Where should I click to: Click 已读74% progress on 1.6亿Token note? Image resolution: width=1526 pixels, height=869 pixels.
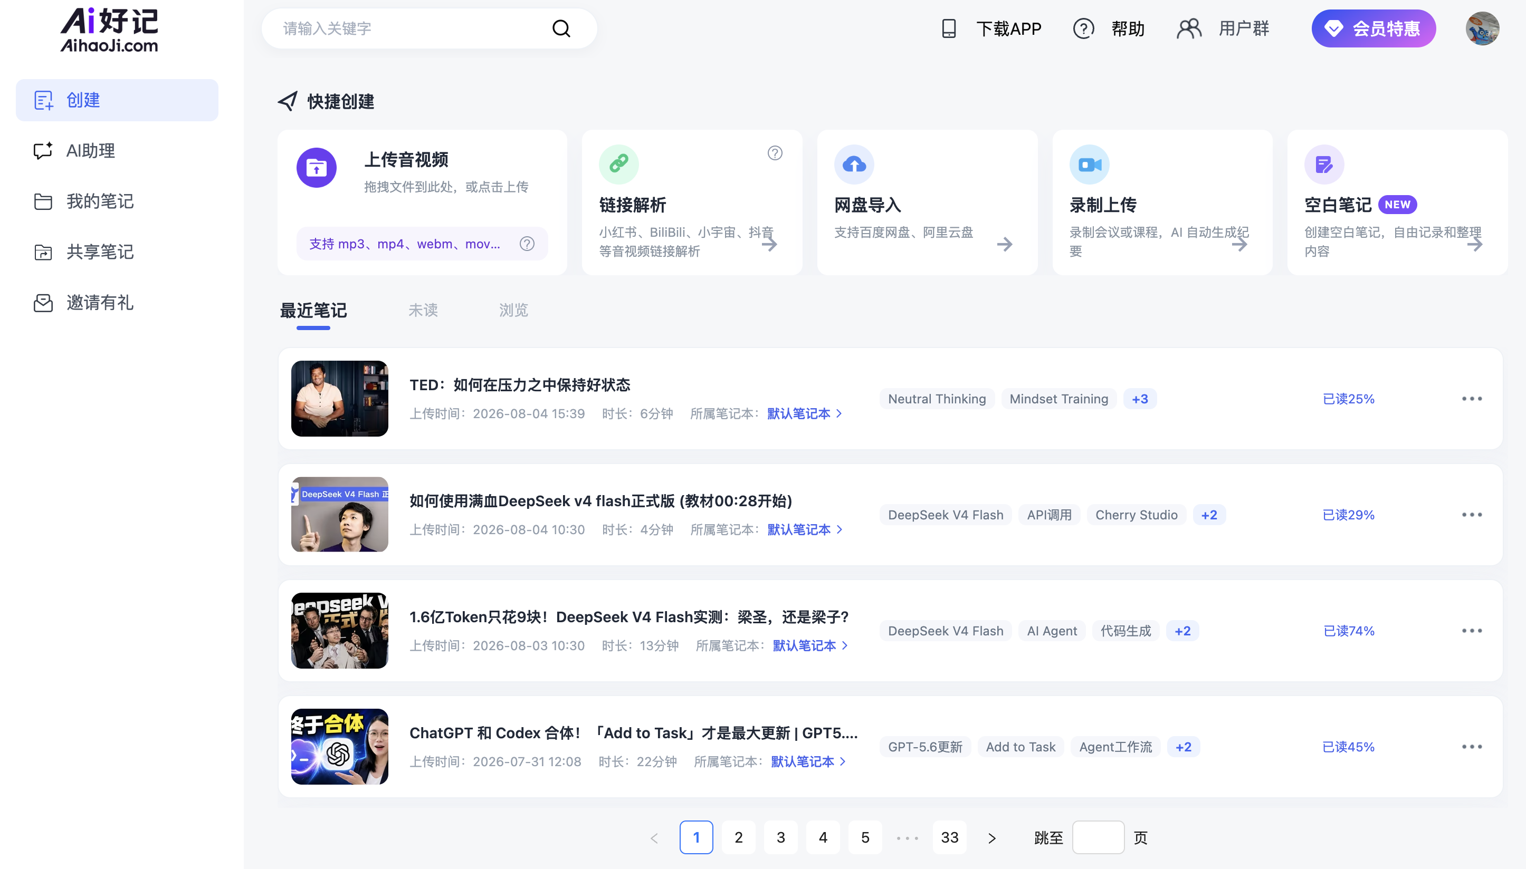click(x=1348, y=631)
